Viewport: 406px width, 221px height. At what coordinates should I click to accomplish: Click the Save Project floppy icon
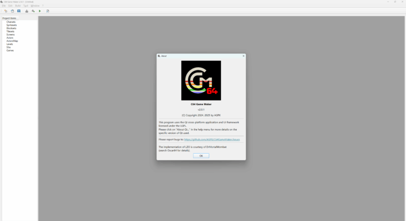pos(19,11)
